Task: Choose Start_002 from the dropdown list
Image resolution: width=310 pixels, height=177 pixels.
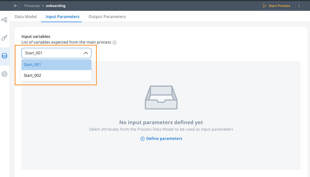Action: coord(56,75)
